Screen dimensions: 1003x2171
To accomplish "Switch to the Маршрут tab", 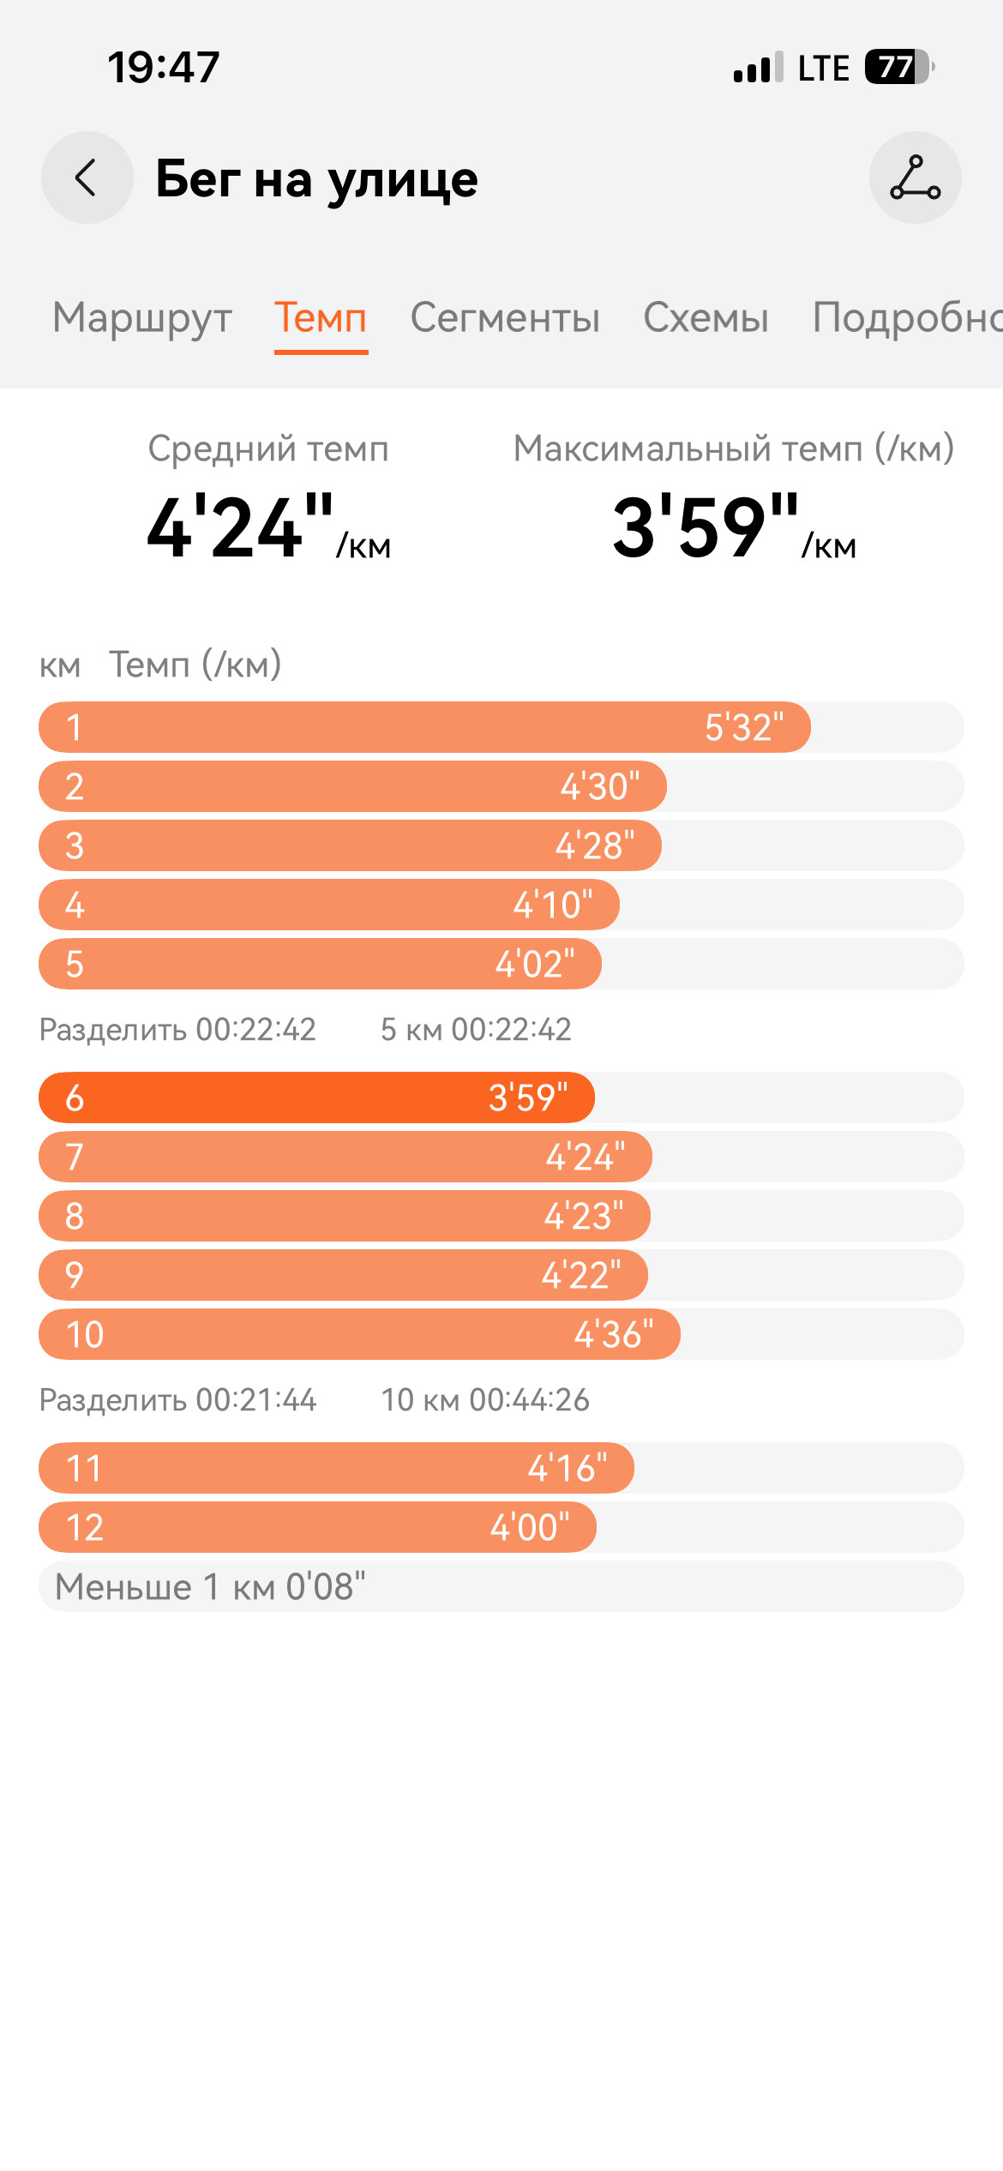I will tap(142, 317).
